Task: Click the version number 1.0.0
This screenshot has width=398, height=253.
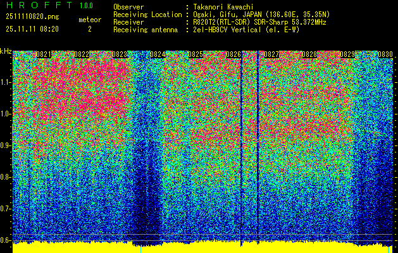Action: 86,6
